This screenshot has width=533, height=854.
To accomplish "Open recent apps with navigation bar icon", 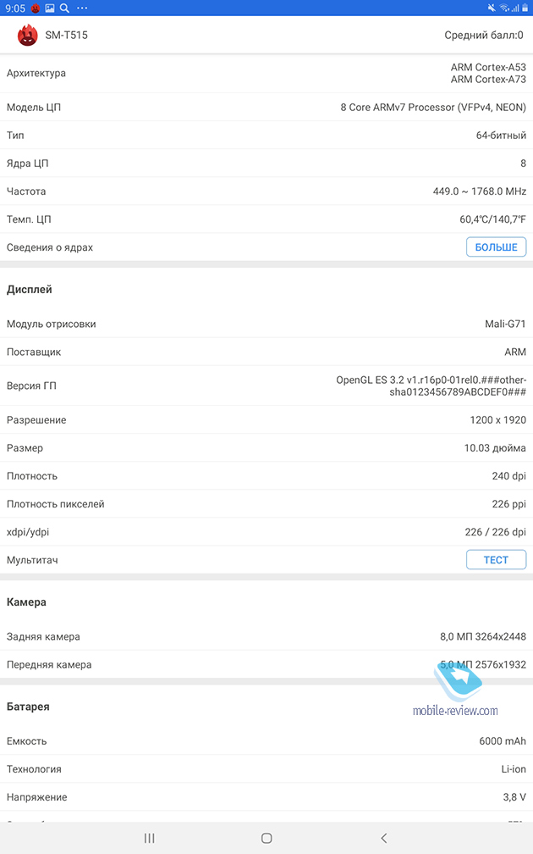I will (x=150, y=838).
